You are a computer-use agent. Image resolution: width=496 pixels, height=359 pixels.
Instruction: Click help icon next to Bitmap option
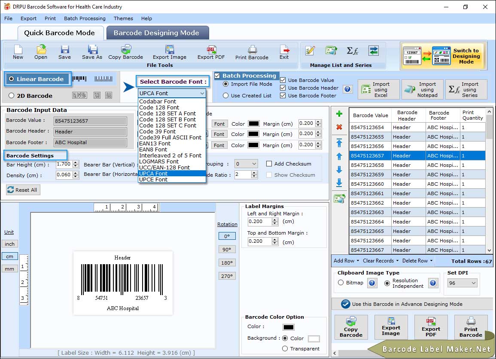(x=372, y=283)
